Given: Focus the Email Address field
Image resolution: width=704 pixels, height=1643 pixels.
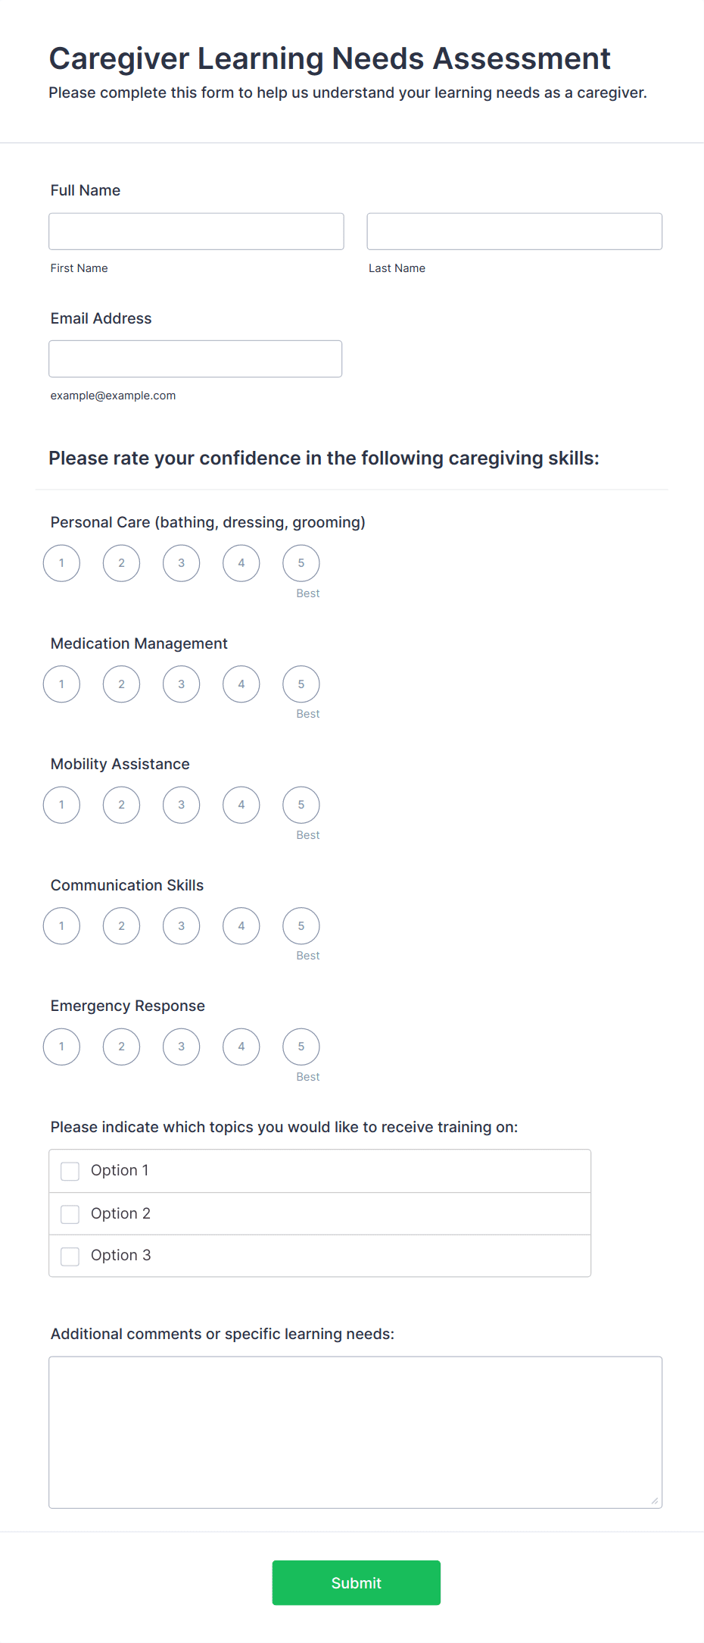Looking at the screenshot, I should [x=195, y=358].
